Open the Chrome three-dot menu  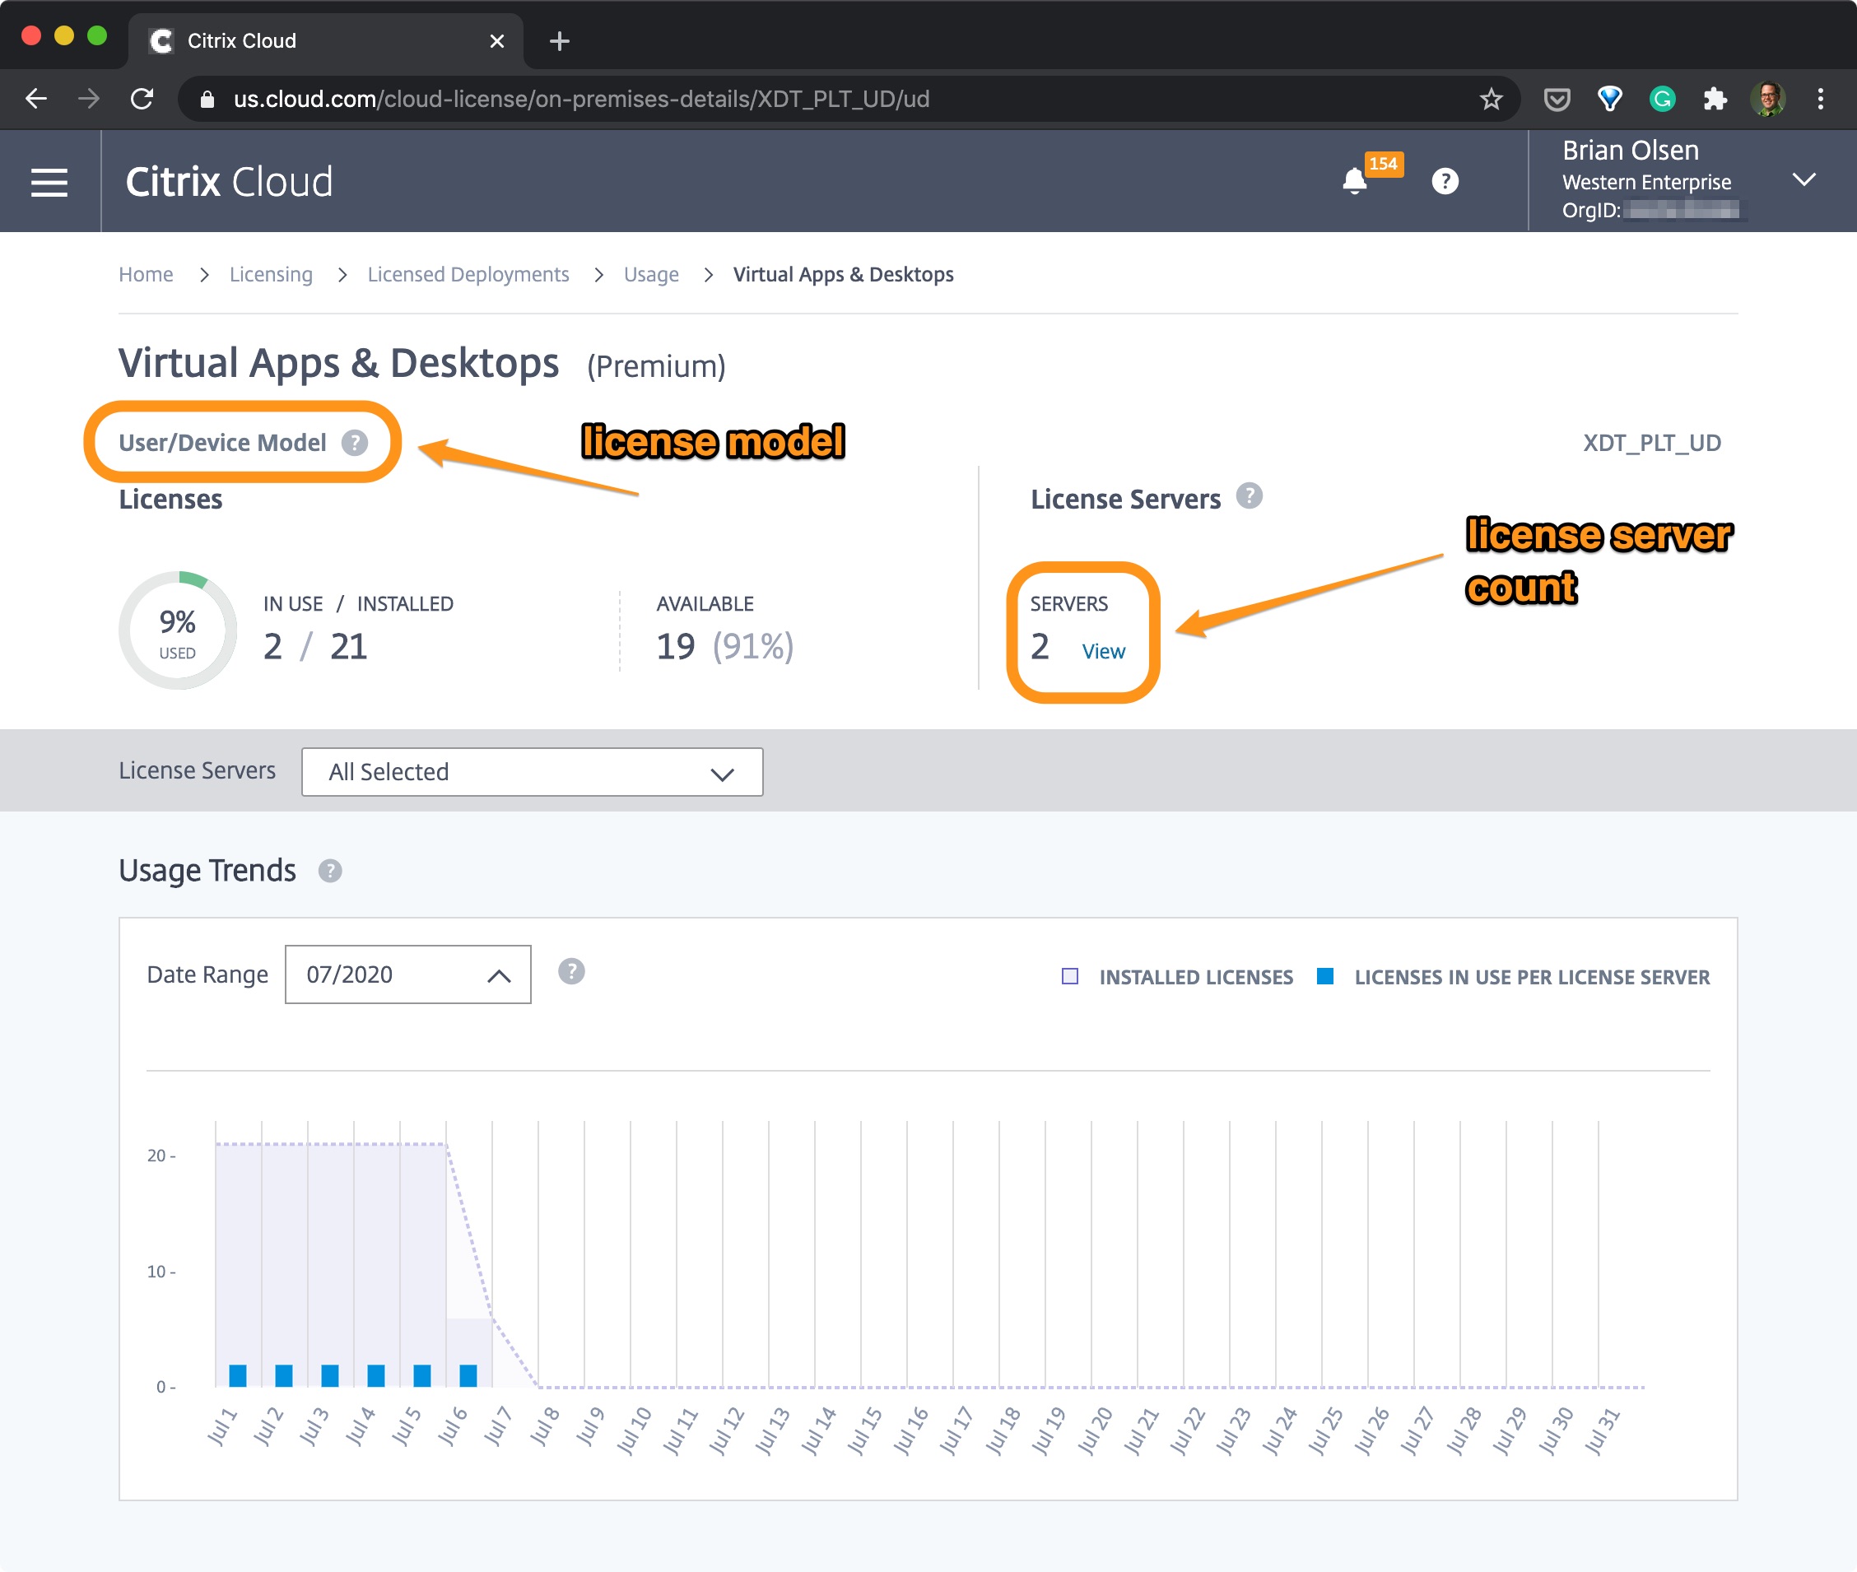[x=1821, y=99]
